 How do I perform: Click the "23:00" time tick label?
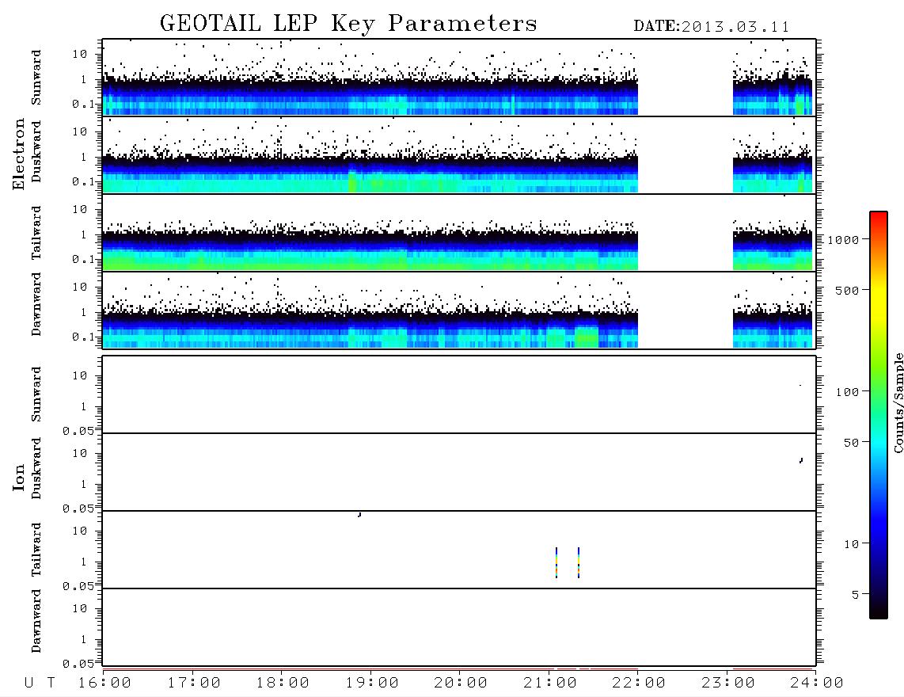point(727,684)
